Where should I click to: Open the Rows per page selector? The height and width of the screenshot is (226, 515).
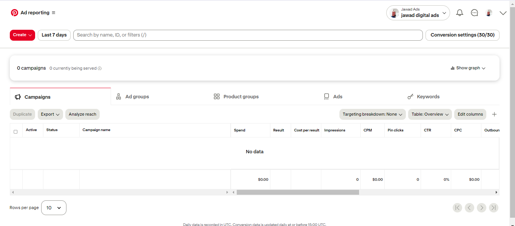point(54,208)
